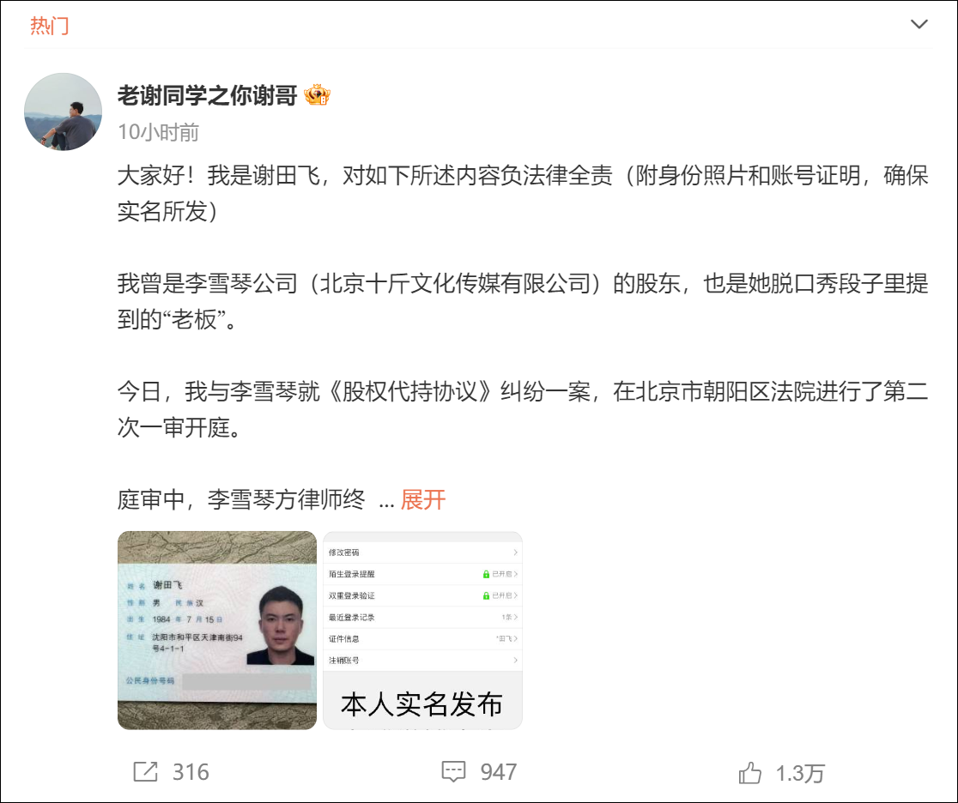958x803 pixels.
Task: Open username 老谢同学之你谢哥 profile
Action: [207, 95]
